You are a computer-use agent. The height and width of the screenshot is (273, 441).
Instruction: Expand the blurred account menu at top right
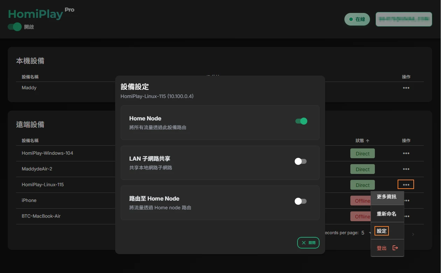click(x=404, y=19)
